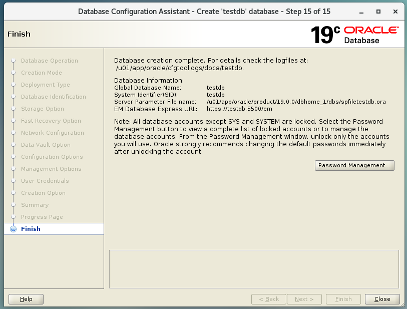
Task: Click the disabled Finish button
Action: [x=343, y=299]
